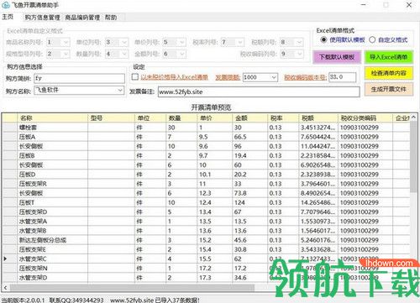This screenshot has height=303, width=420.
Task: Select the 水管支架C name cell
Action: click(52, 259)
